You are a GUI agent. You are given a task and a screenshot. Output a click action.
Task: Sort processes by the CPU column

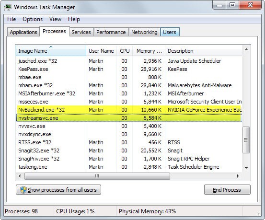pos(125,51)
